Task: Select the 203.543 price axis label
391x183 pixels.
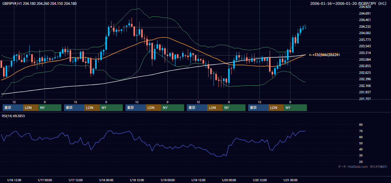Action: click(365, 46)
